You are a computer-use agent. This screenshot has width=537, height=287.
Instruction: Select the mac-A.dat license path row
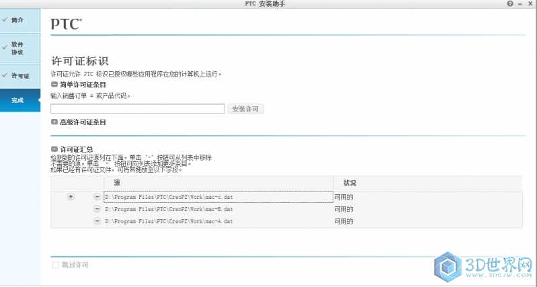[x=218, y=221]
